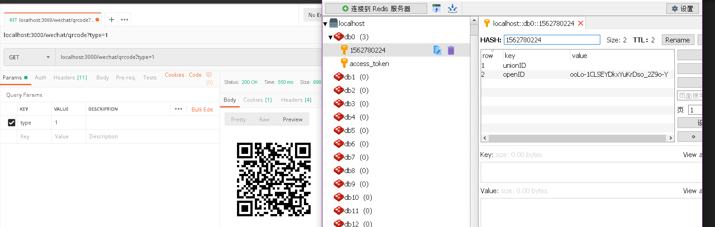Click the Code link

tap(195, 75)
